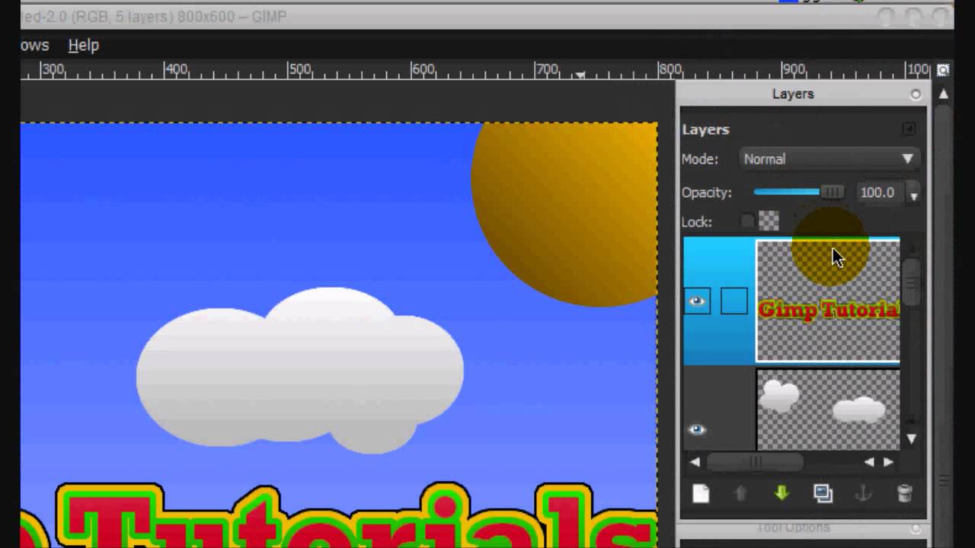Lower the layer with the green down arrow
975x548 pixels.
(x=782, y=494)
